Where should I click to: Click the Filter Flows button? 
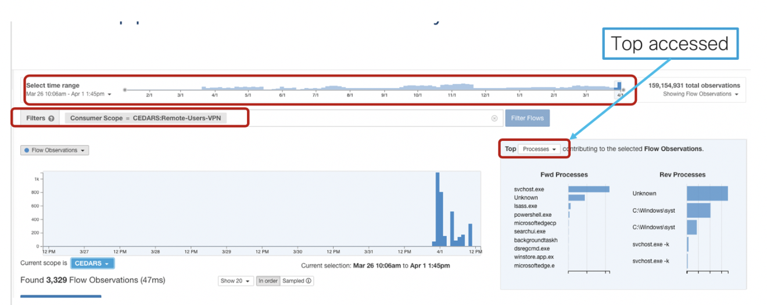[527, 118]
